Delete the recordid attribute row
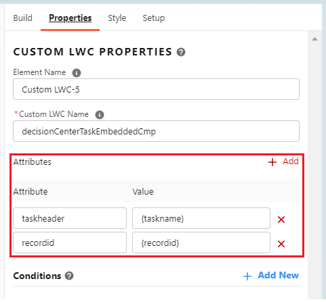The width and height of the screenshot is (326, 302). [x=281, y=244]
